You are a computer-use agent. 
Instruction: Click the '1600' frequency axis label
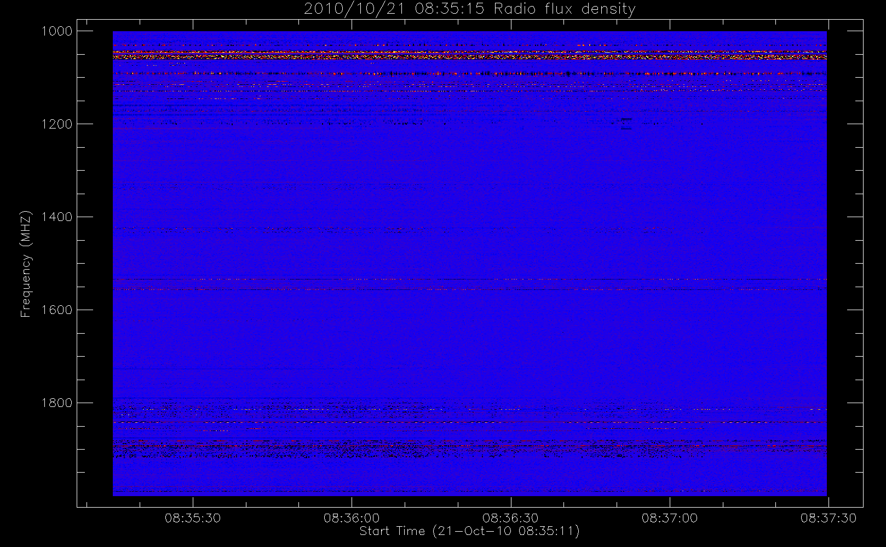(57, 310)
